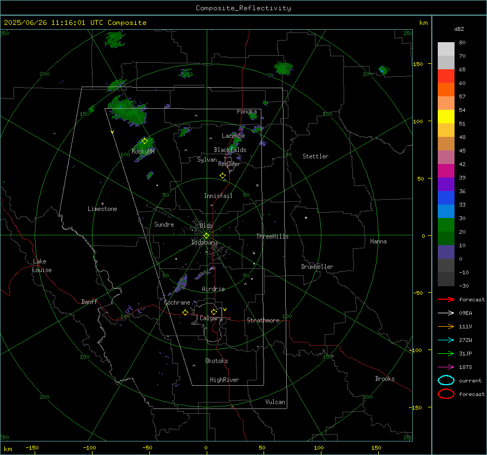The width and height of the screenshot is (487, 455).
Task: Click the Limestone label
Action: click(102, 209)
